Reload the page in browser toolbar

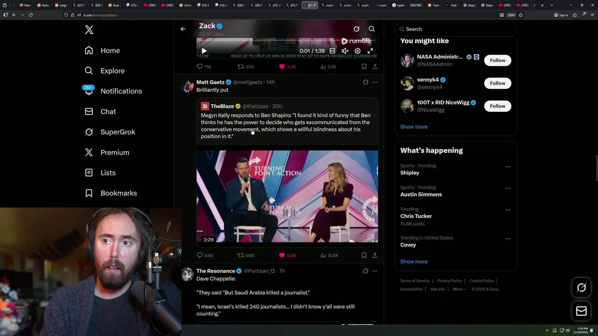coord(31,15)
